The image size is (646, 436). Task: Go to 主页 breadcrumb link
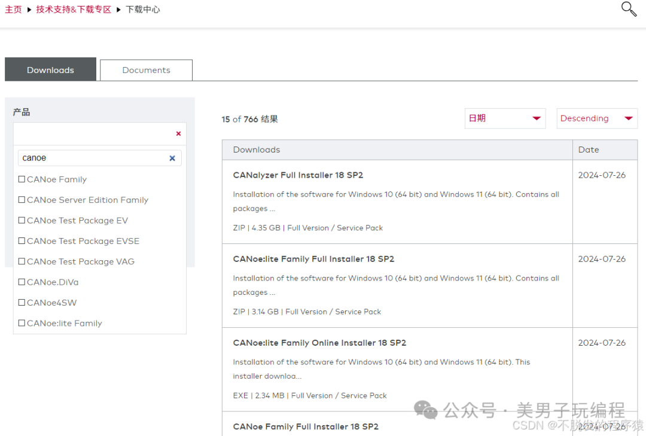tap(13, 10)
